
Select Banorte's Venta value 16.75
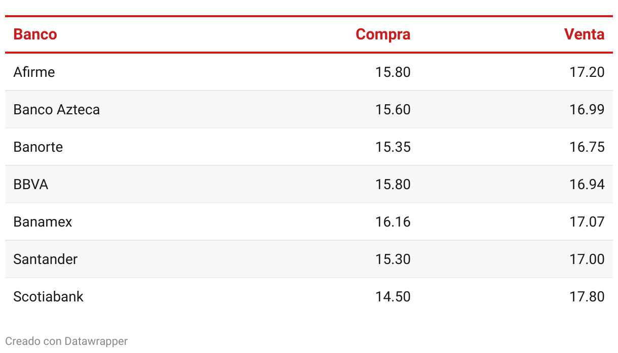587,147
